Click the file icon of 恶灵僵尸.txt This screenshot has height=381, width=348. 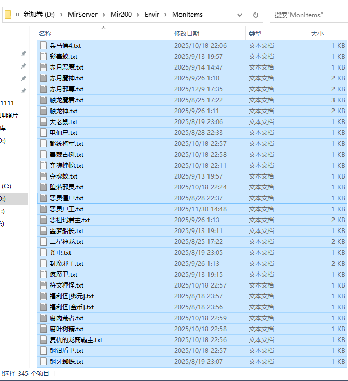pyautogui.click(x=44, y=198)
